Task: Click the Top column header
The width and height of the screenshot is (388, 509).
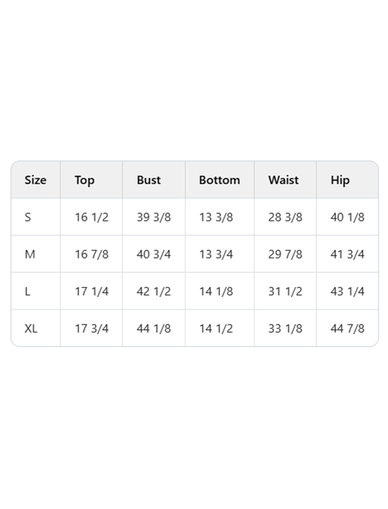Action: click(x=84, y=180)
